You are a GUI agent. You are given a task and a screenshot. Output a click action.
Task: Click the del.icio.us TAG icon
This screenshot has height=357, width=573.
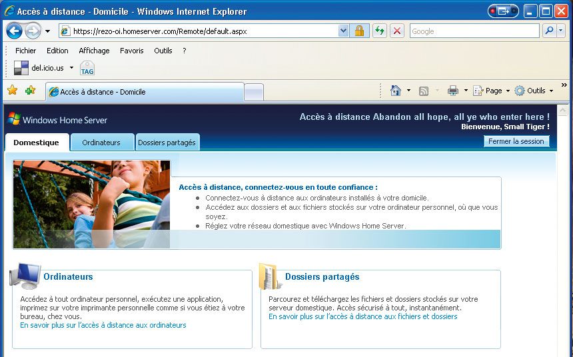pyautogui.click(x=87, y=69)
